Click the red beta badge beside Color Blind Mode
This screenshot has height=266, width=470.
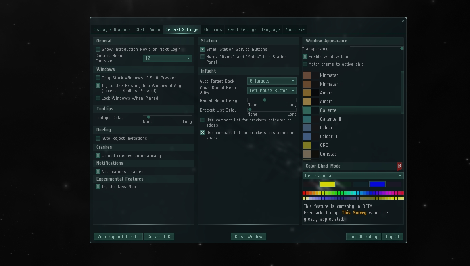(x=399, y=166)
